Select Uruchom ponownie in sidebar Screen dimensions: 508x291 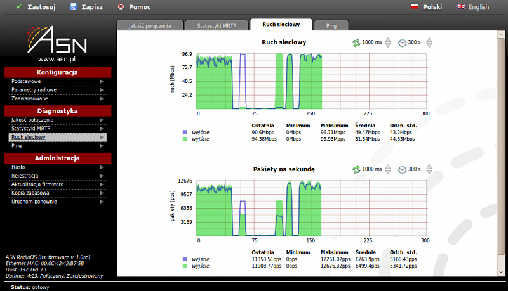(x=57, y=202)
